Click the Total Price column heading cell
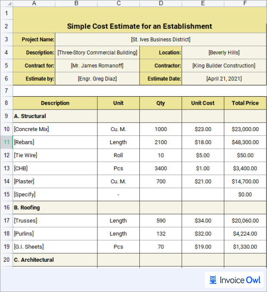 [x=245, y=103]
